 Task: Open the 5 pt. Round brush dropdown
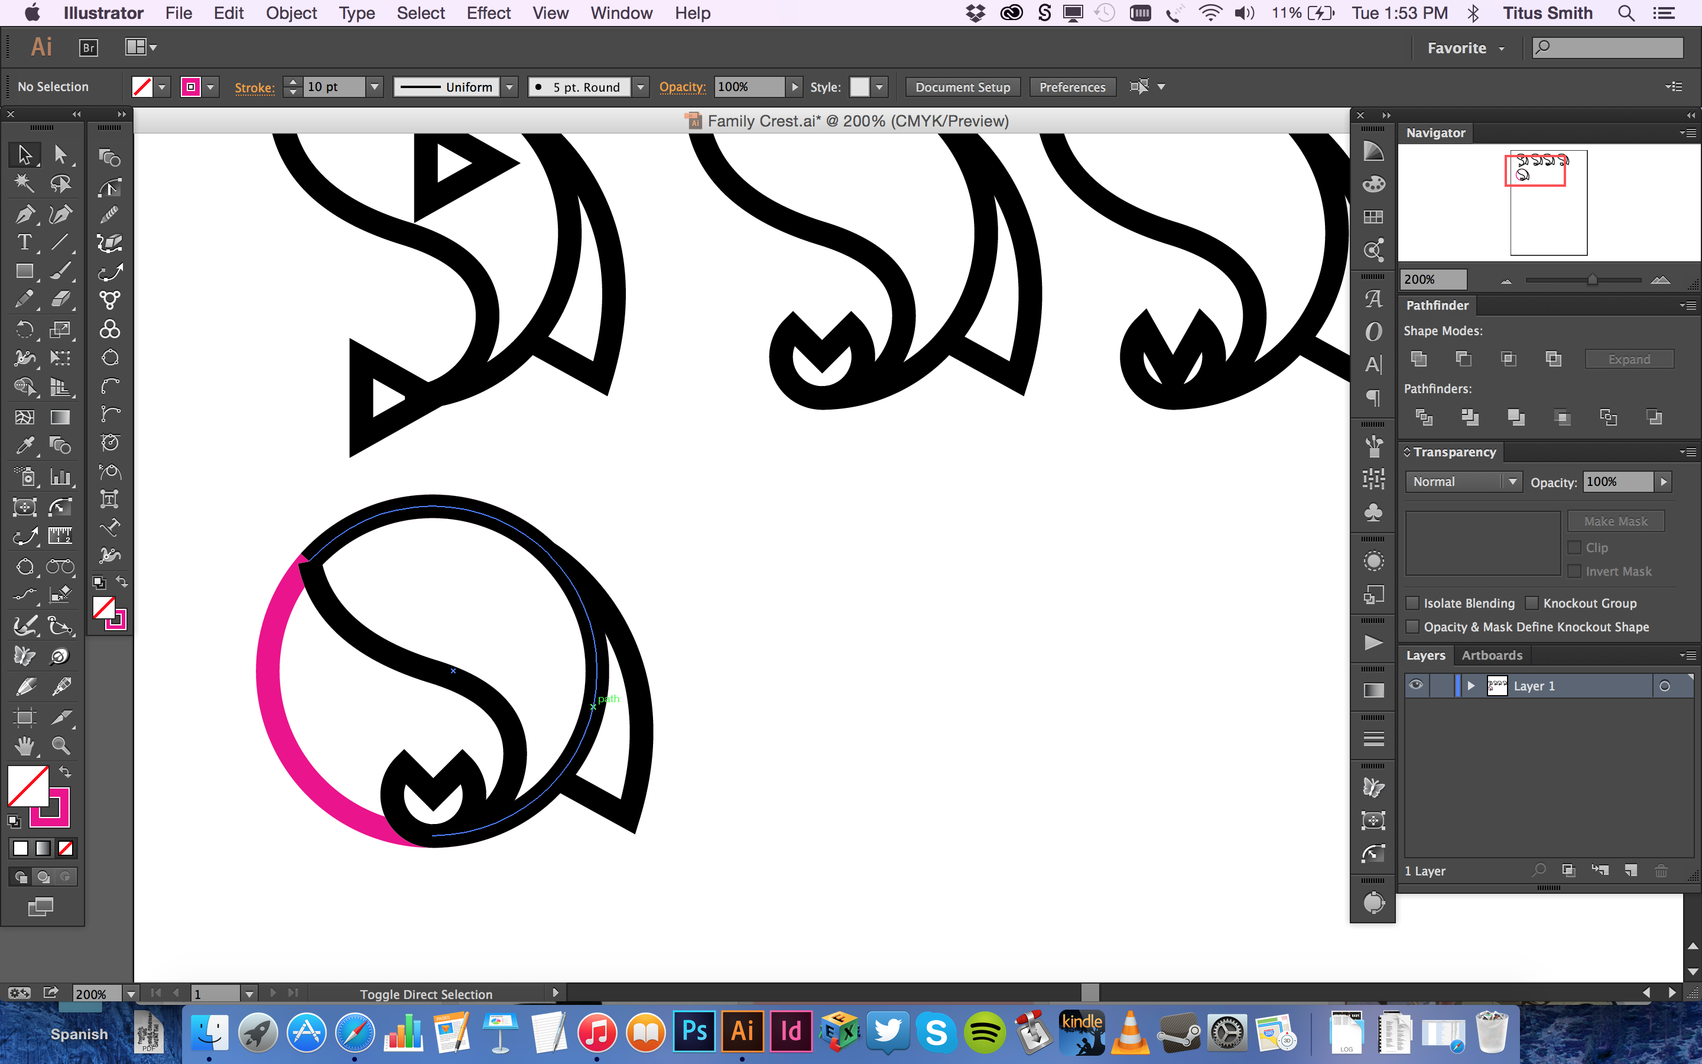tap(640, 87)
